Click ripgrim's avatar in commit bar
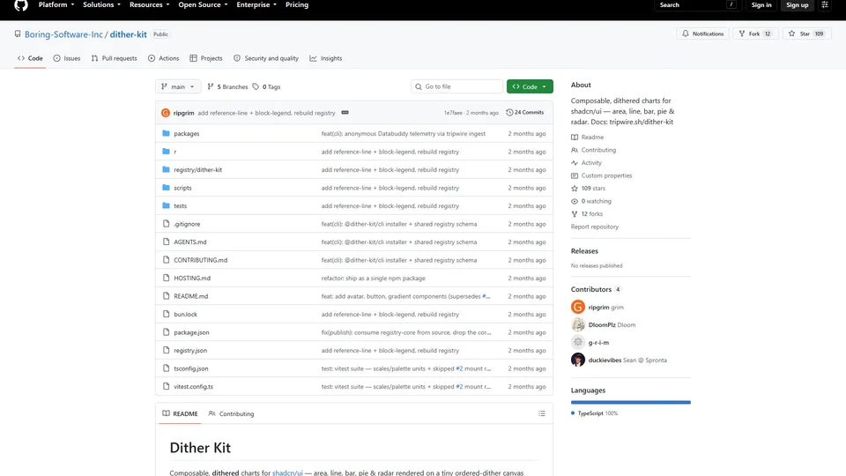This screenshot has width=846, height=476. click(x=166, y=113)
